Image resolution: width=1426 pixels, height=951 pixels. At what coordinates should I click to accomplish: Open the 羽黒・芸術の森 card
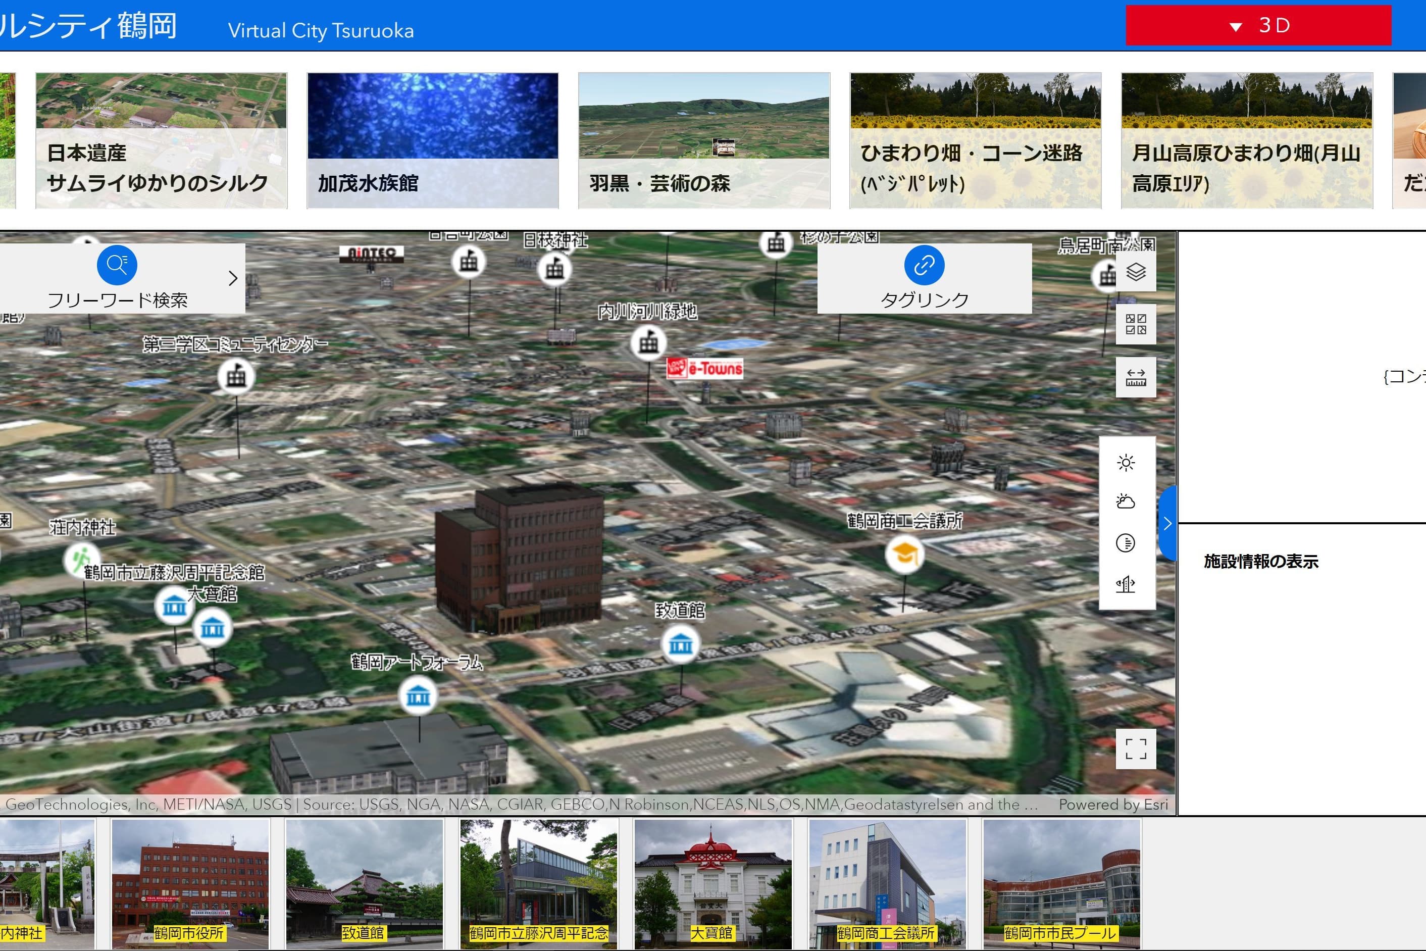pos(704,141)
